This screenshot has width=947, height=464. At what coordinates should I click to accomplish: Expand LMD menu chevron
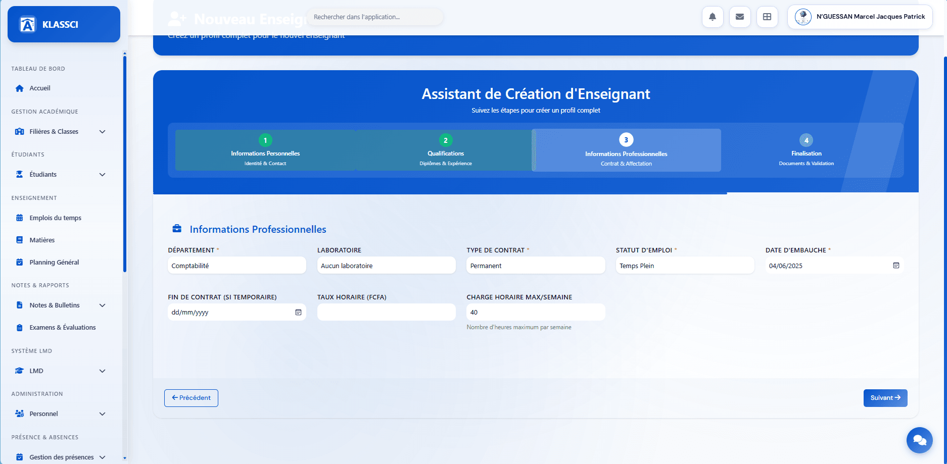coord(103,371)
